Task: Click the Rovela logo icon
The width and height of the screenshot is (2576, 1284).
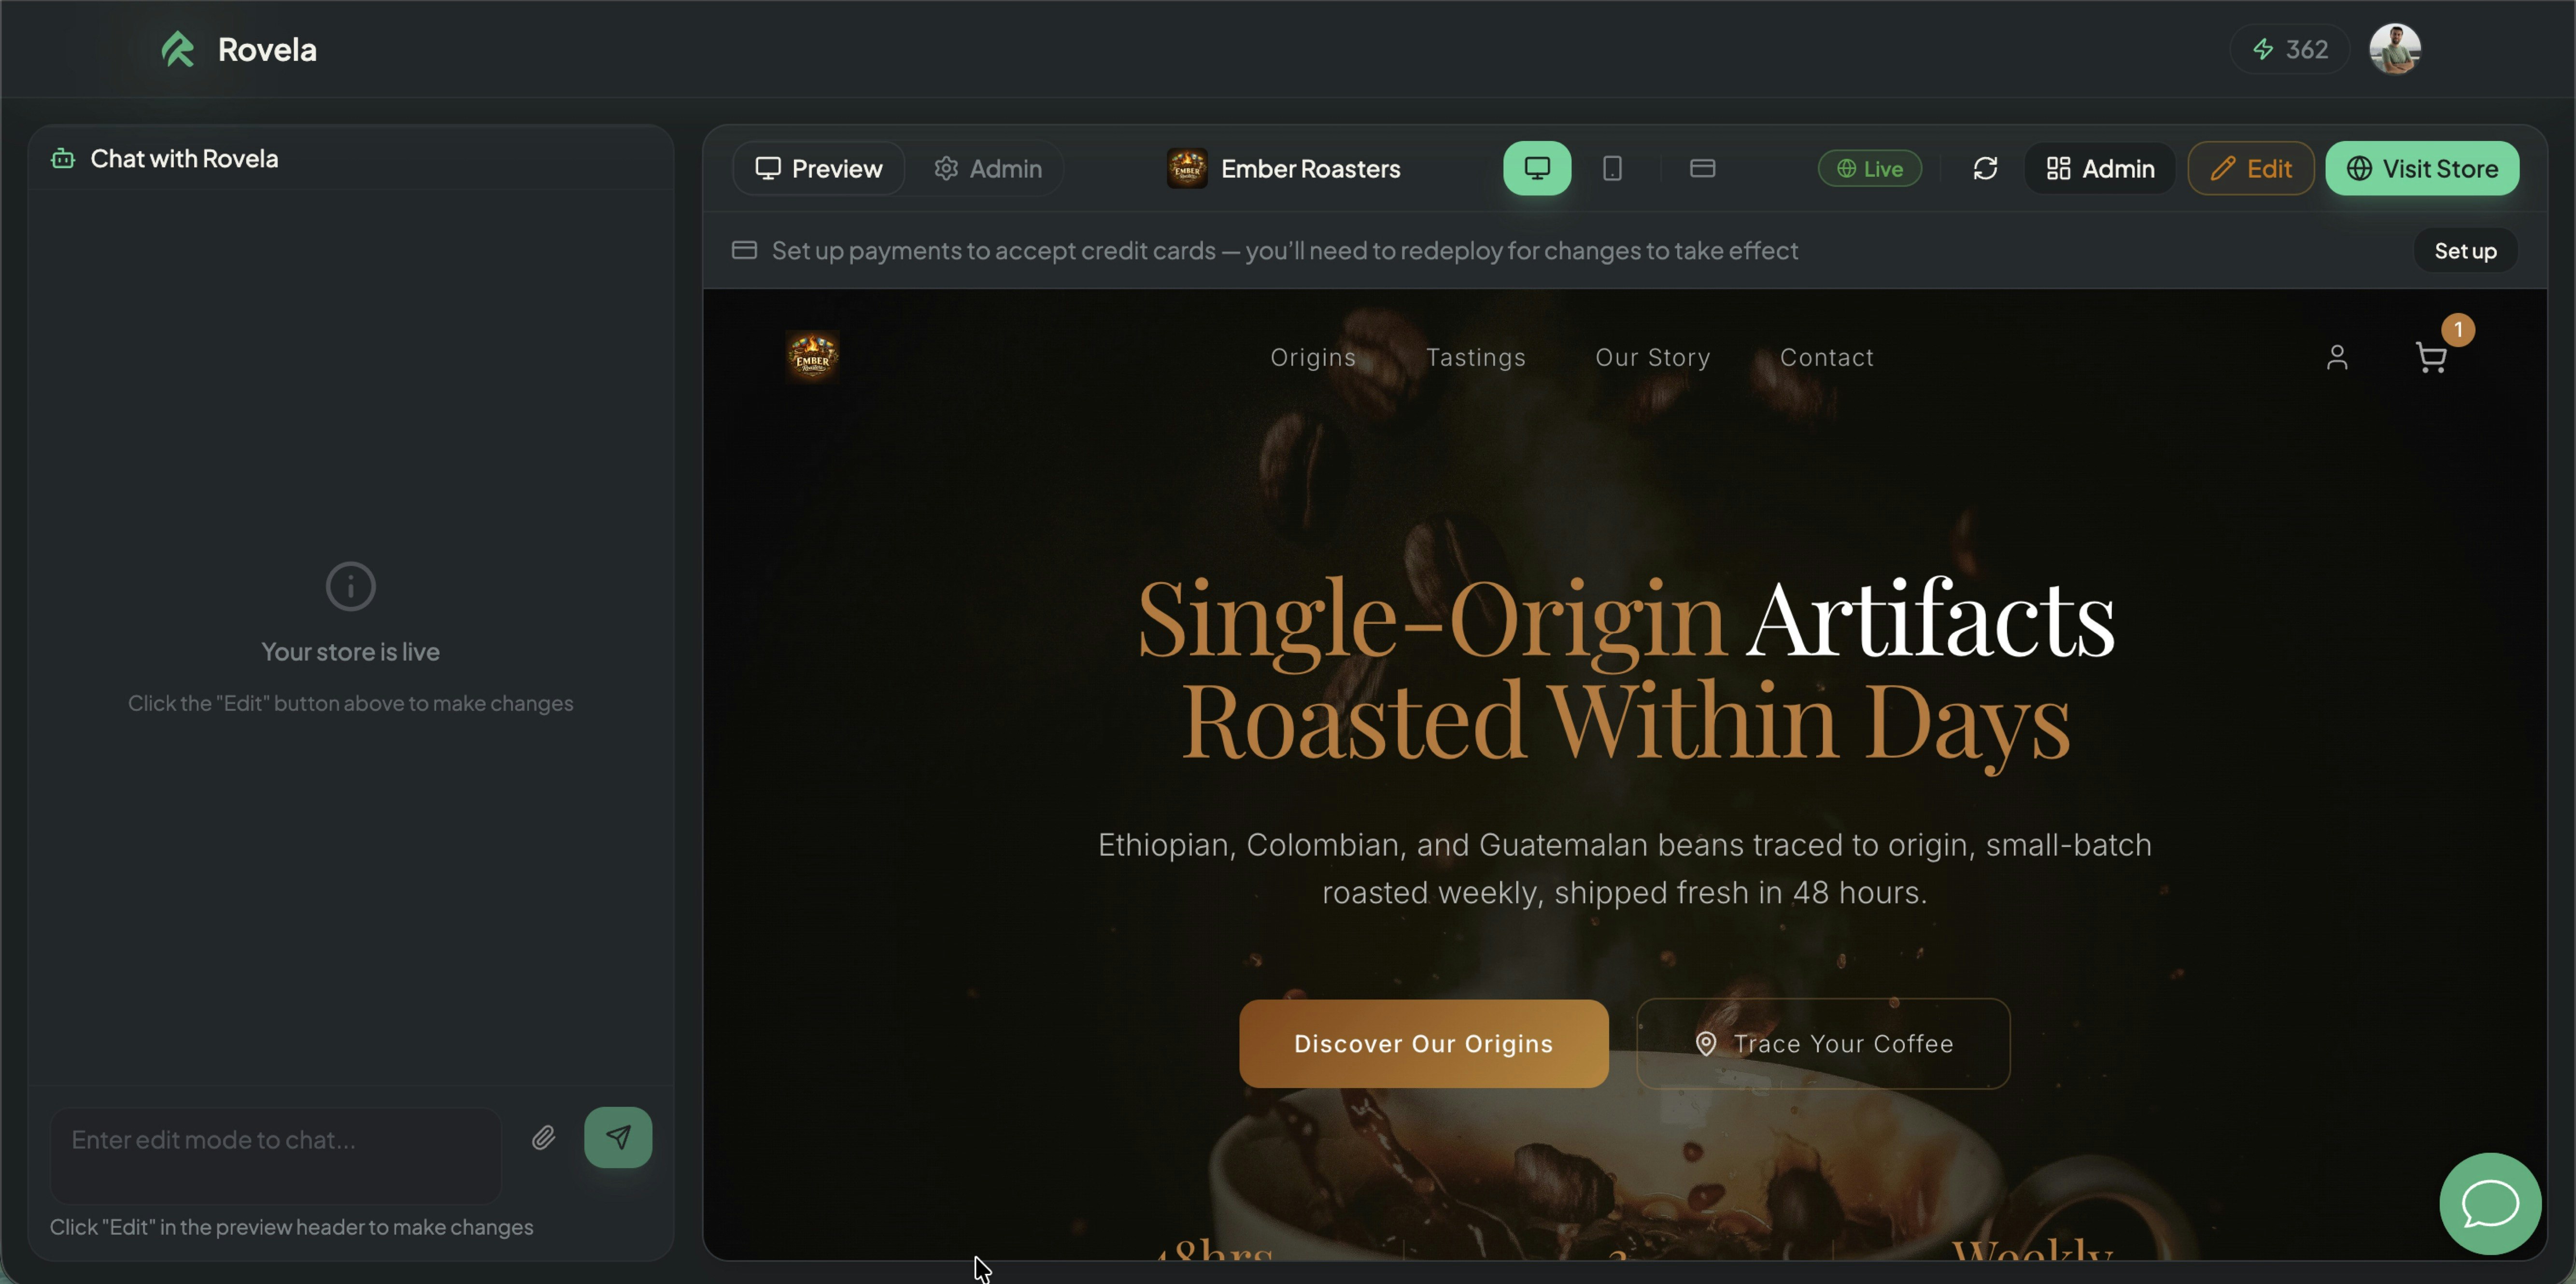Action: pos(178,49)
